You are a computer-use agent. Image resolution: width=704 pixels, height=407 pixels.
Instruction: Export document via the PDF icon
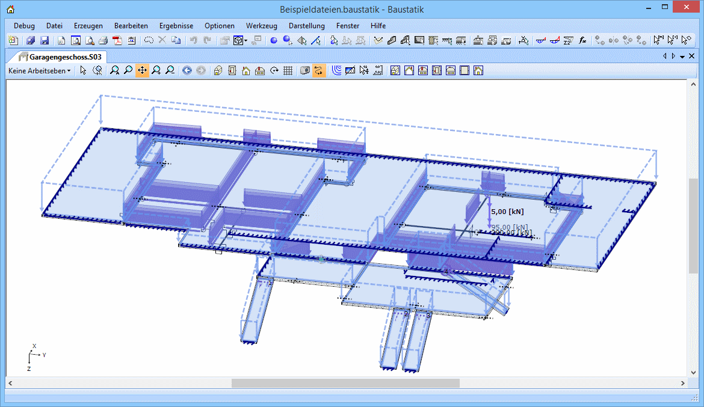[x=117, y=41]
